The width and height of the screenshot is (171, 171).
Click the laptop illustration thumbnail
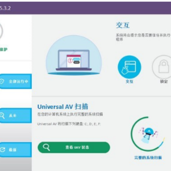pos(74,55)
